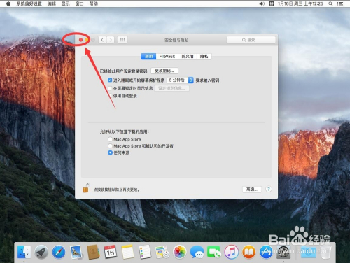This screenshot has height=263, width=350.
Task: Open the Maps app in dock
Action: pyautogui.click(x=162, y=253)
